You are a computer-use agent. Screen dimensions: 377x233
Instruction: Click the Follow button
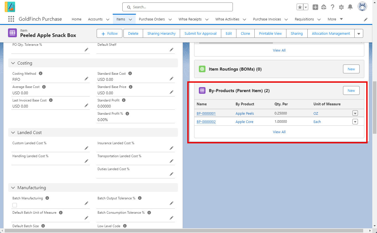[110, 34]
